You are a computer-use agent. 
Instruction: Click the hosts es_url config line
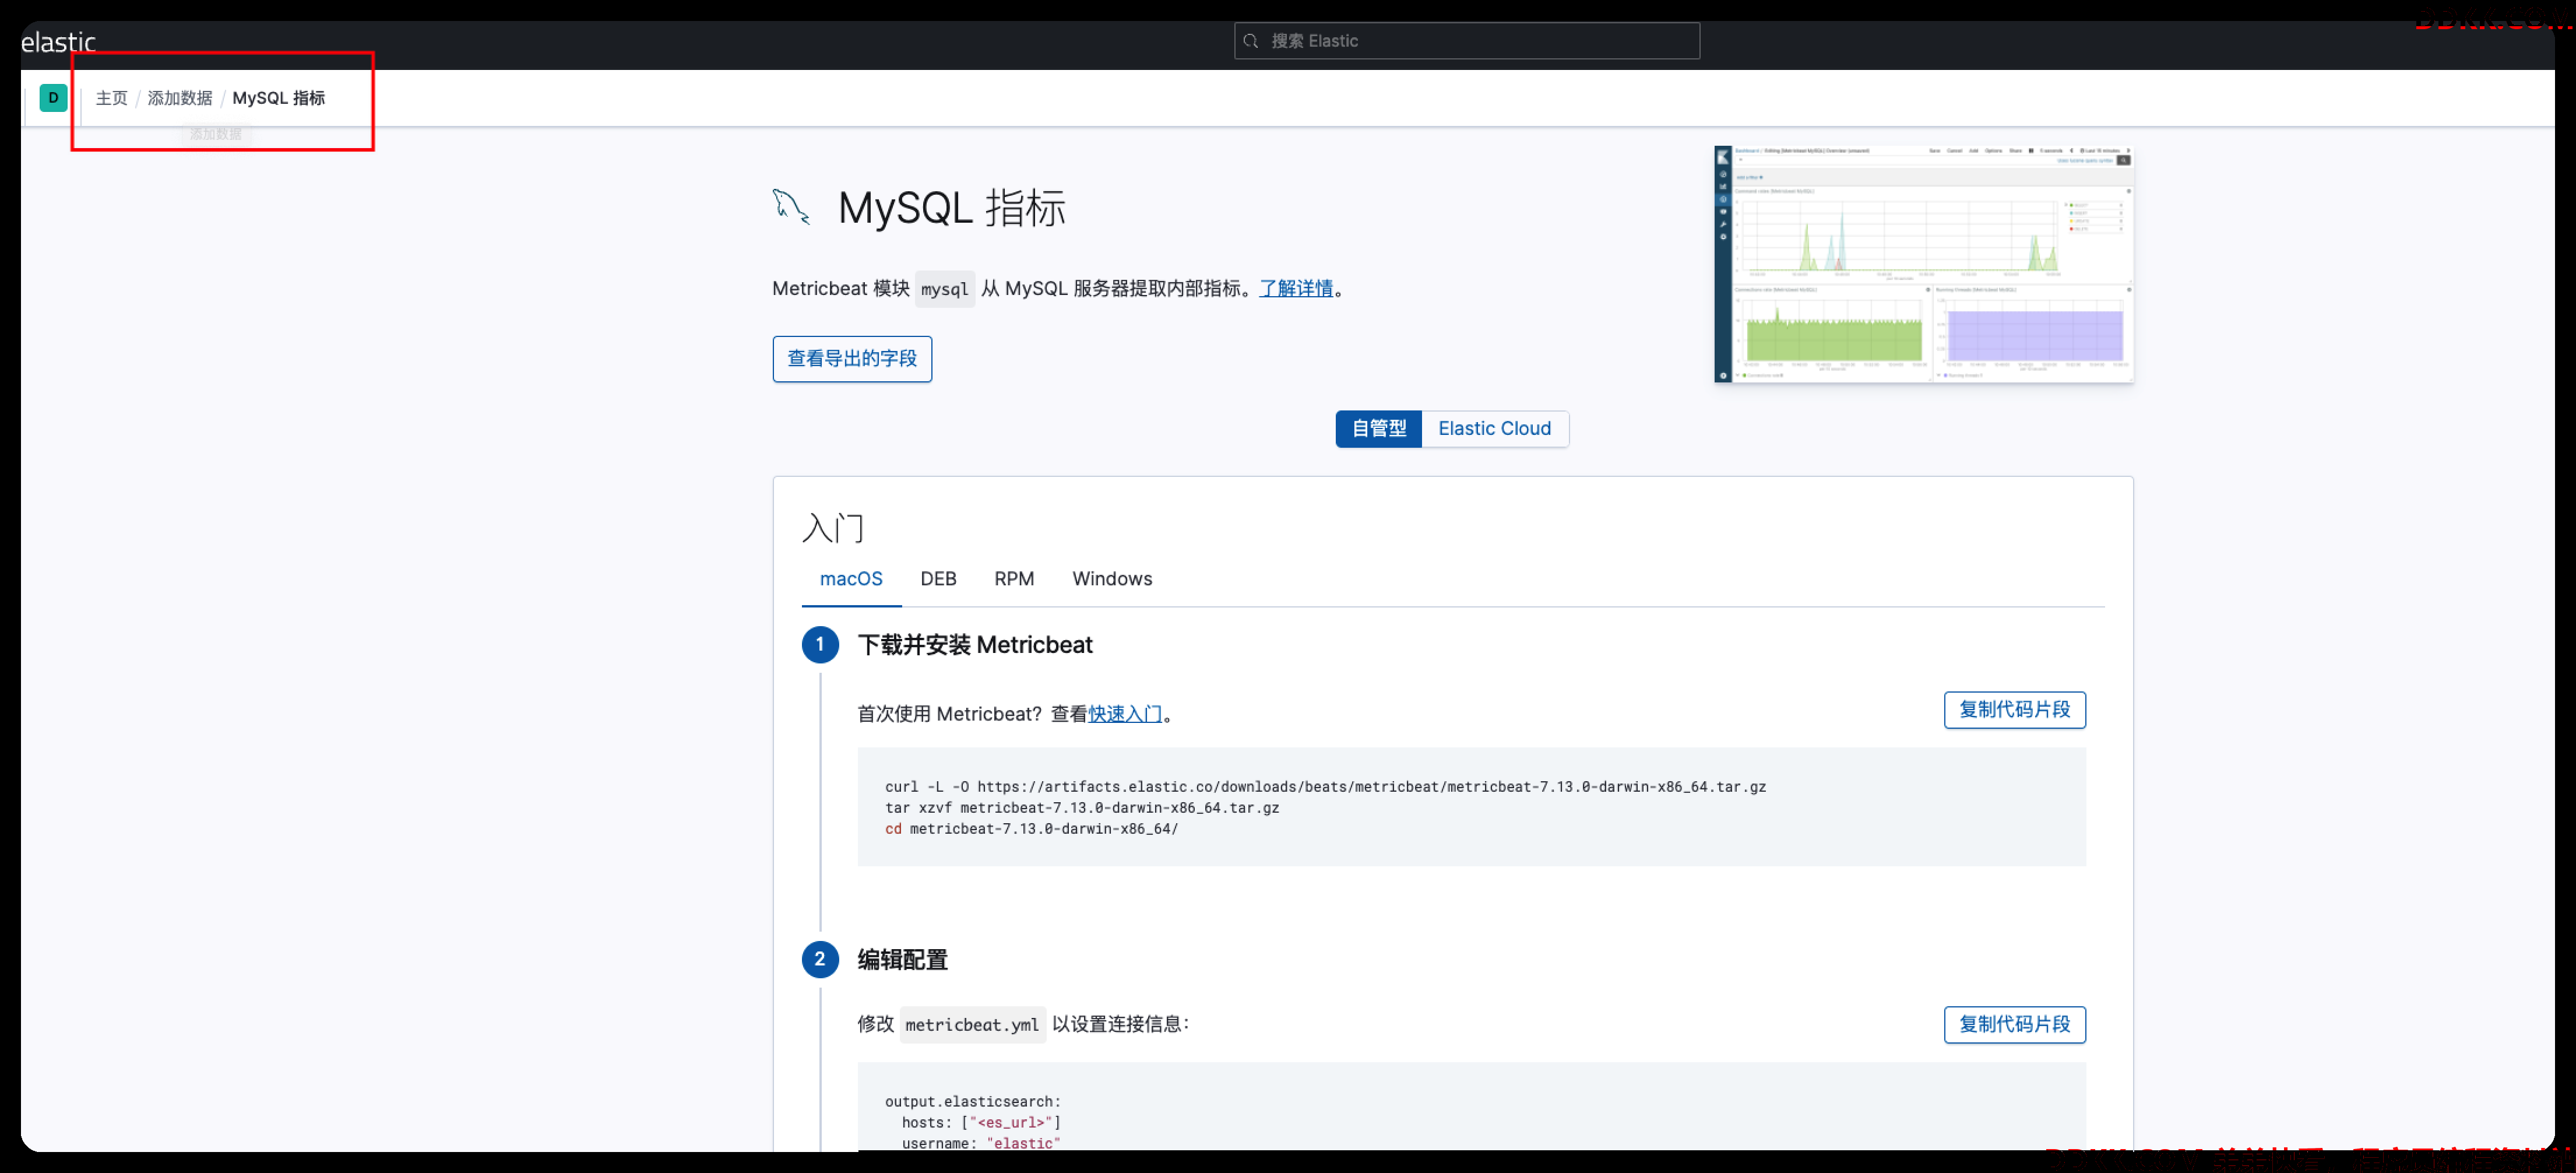(981, 1123)
